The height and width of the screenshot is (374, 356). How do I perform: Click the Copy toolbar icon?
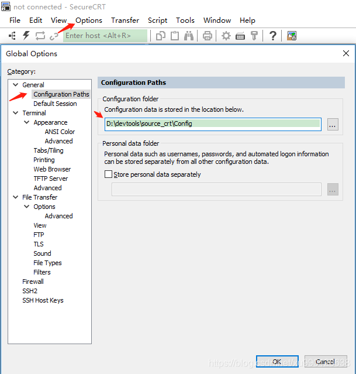(x=161, y=36)
